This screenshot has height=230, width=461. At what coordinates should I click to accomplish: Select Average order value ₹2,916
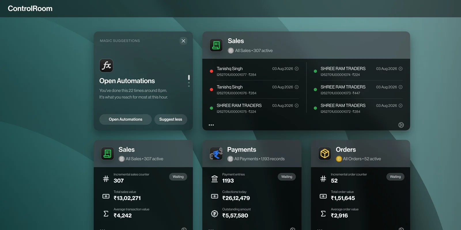click(x=339, y=216)
